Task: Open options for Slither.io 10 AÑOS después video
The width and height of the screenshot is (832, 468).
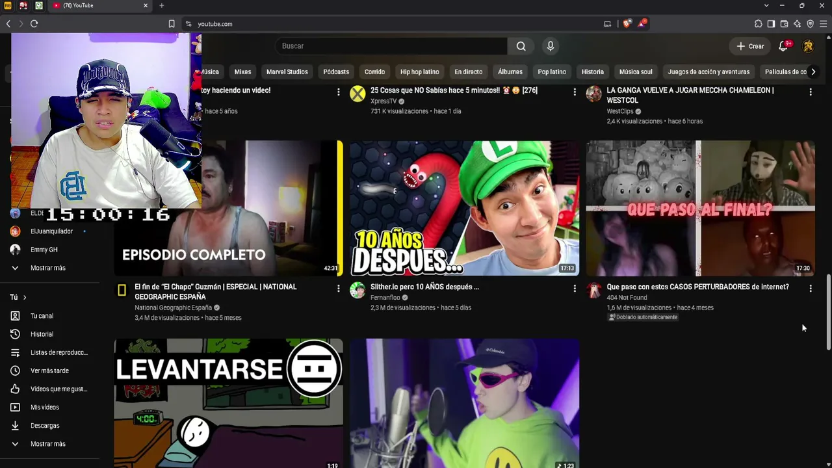Action: (x=575, y=288)
